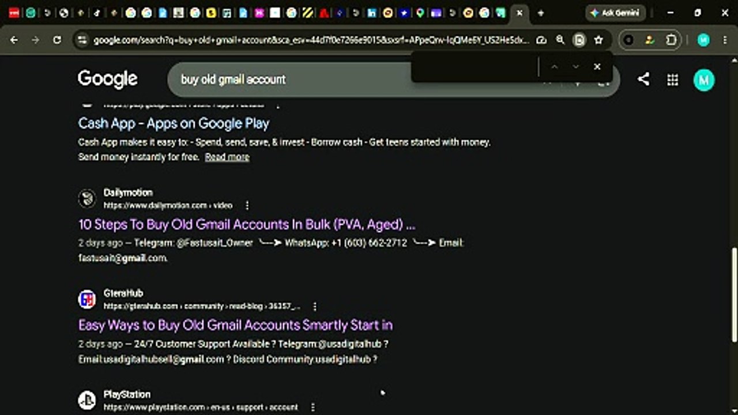Click the PlayStation site favicon

pos(87,401)
